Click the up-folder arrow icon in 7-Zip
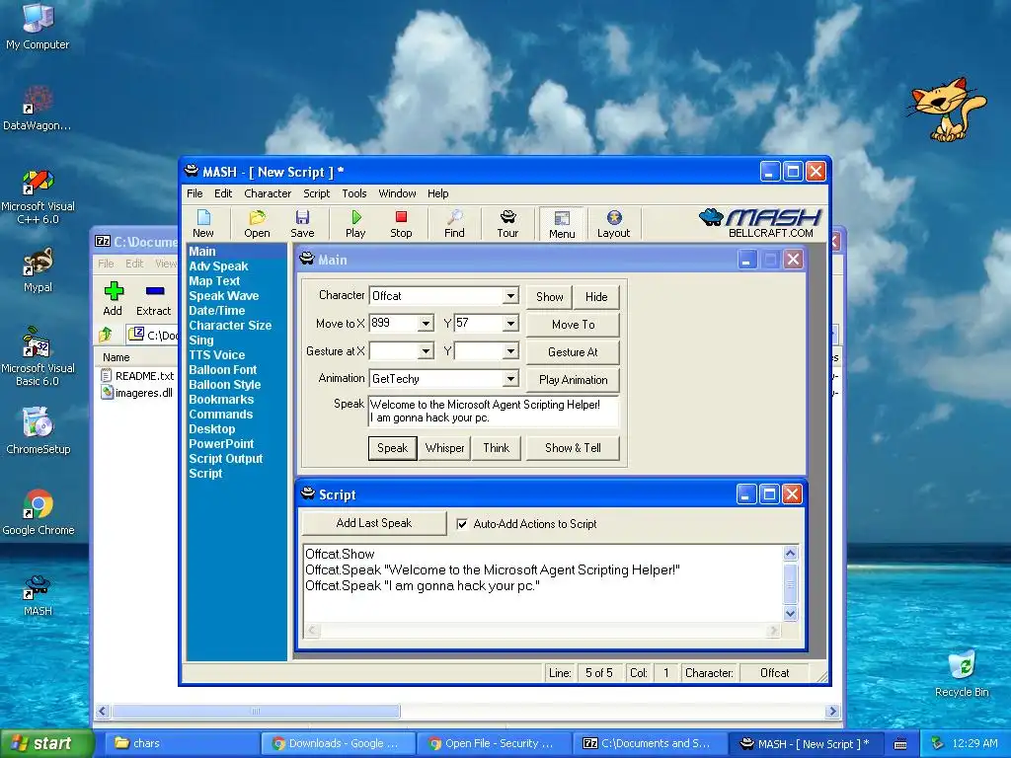This screenshot has height=758, width=1011. point(105,334)
